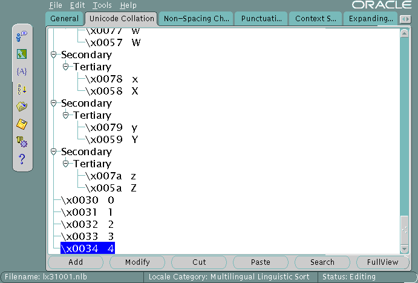This screenshot has width=418, height=283.
Task: Click the tree scrollbar down arrow
Action: coord(405,249)
